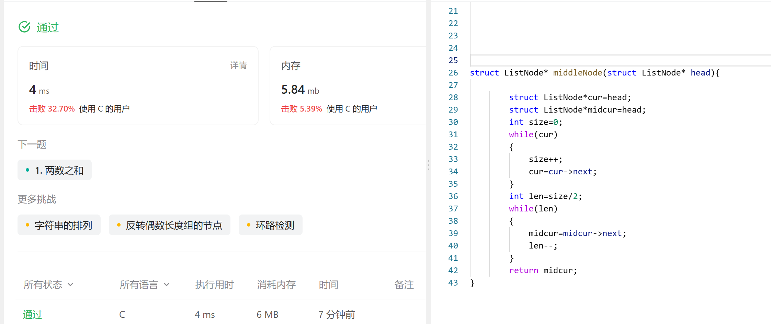Open the 环路检测 challenge

(271, 225)
